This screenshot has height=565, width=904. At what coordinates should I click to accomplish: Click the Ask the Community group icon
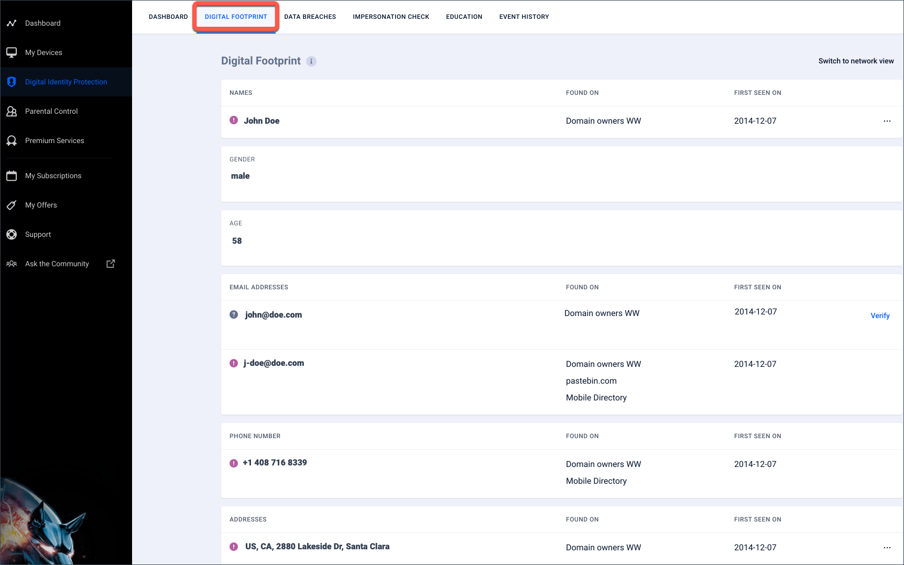(12, 264)
